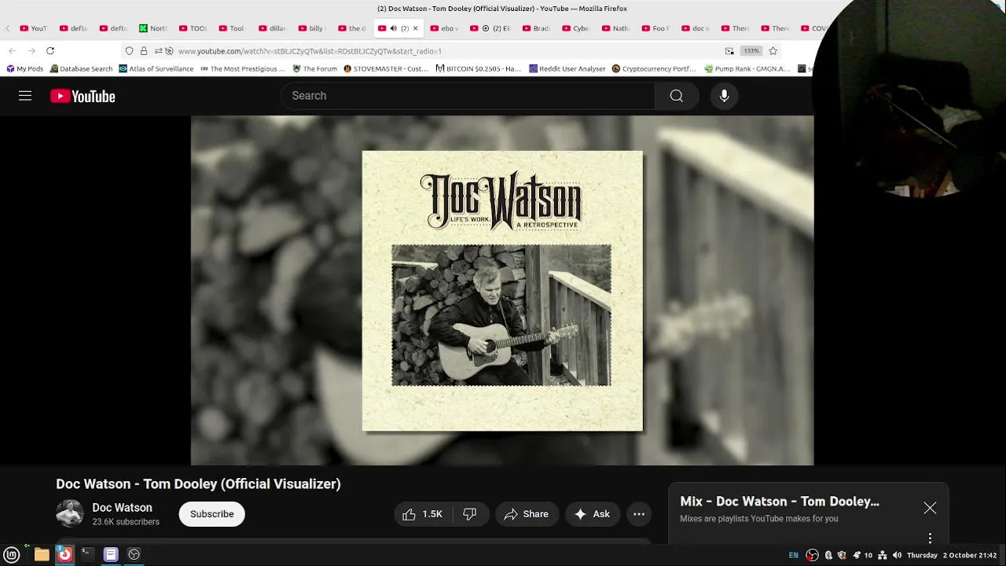The image size is (1006, 566).
Task: Switch to the dillan tab
Action: (x=272, y=28)
